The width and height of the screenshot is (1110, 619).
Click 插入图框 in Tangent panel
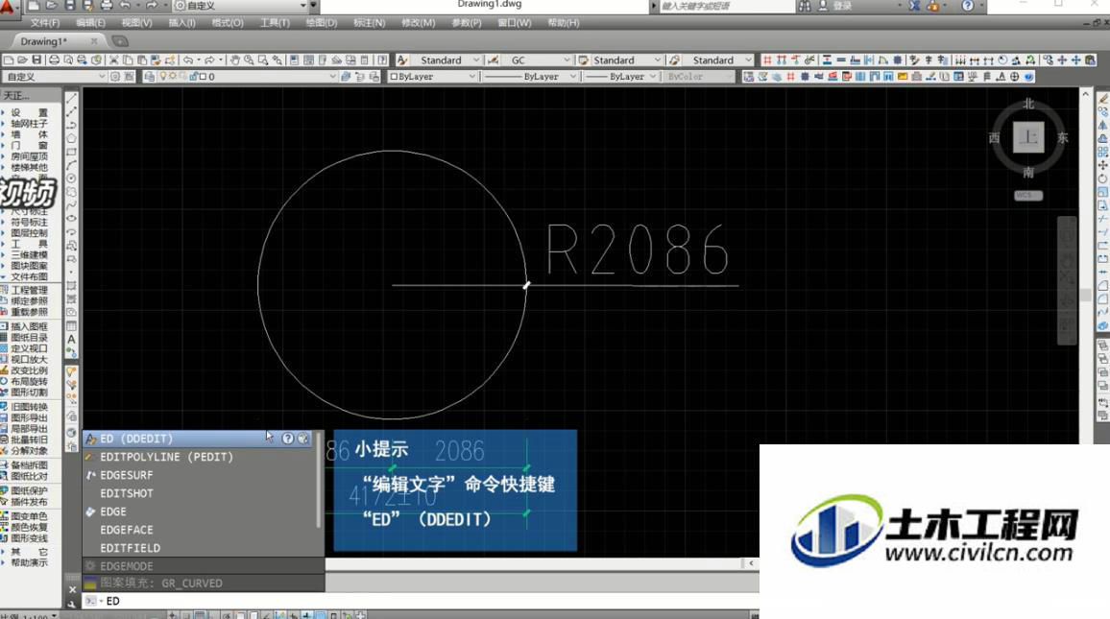click(x=29, y=327)
